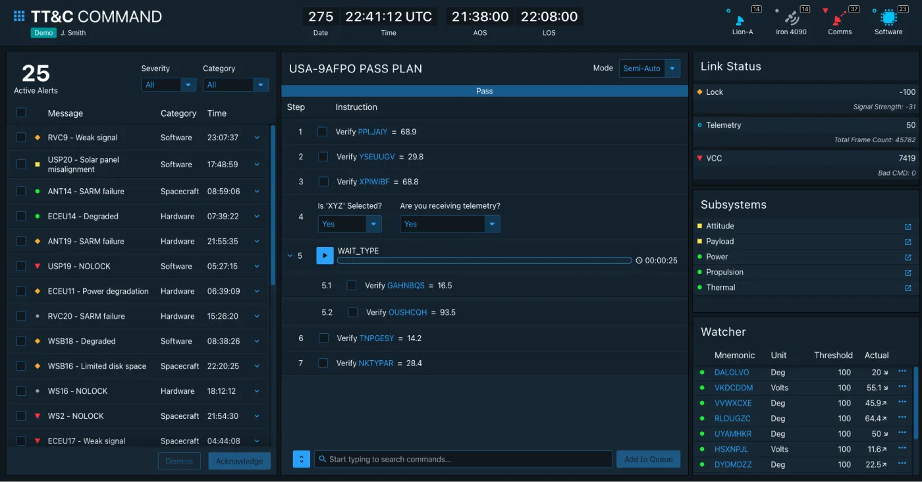Open options menu for DALOLVO mnemonic
This screenshot has width=922, height=482.
click(x=902, y=371)
